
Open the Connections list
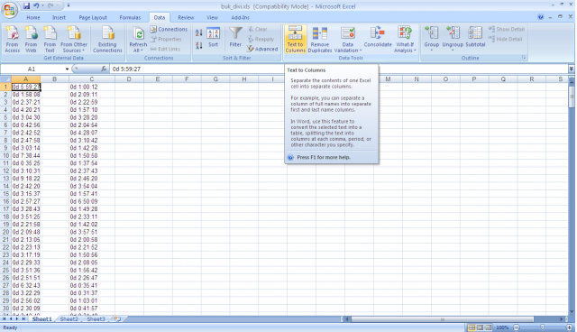[x=169, y=29]
